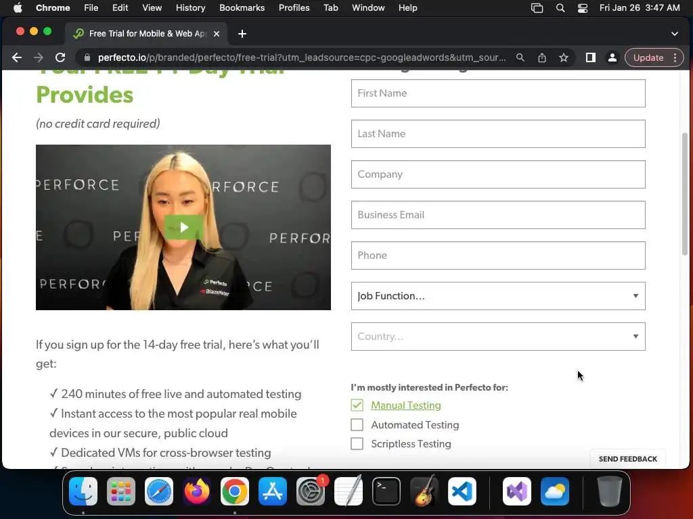The image size is (693, 519).
Task: Reload the current page
Action: [x=60, y=58]
